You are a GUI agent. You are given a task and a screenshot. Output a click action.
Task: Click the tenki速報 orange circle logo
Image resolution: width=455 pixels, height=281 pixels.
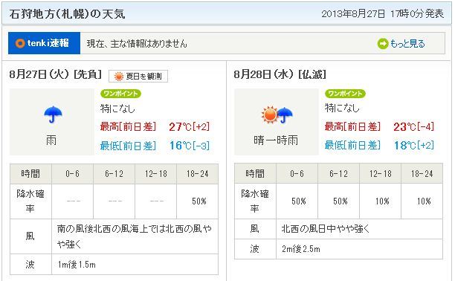[20, 43]
